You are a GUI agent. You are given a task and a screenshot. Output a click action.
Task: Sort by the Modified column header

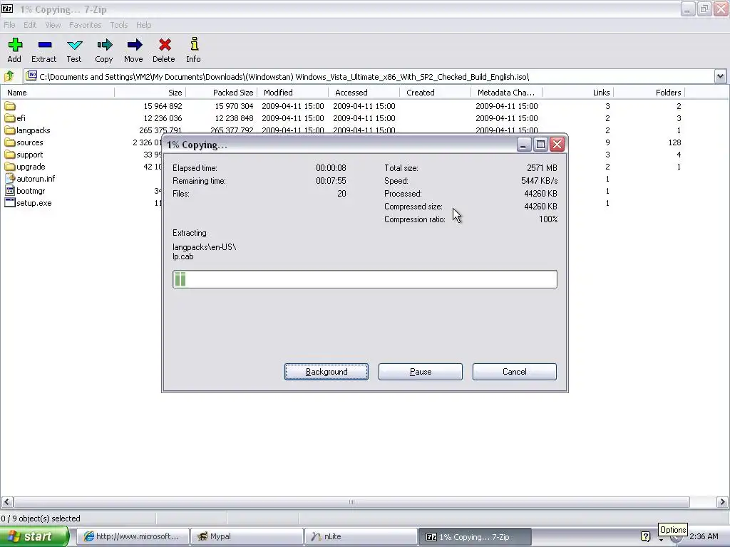[292, 93]
